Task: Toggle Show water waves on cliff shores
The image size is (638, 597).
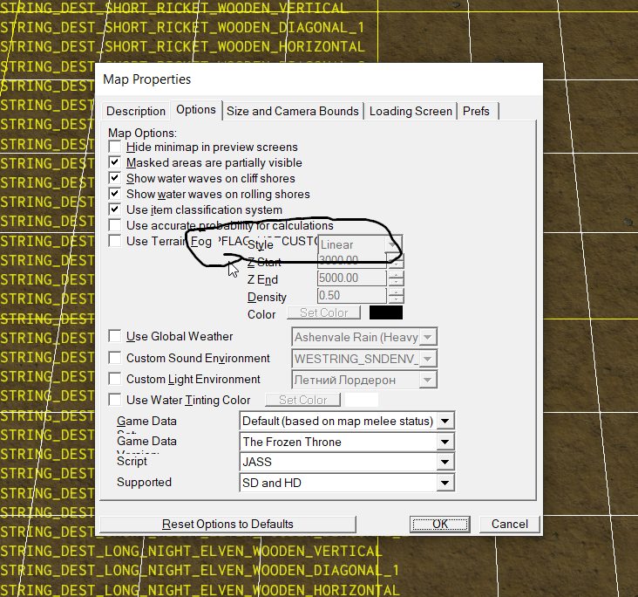Action: pos(115,178)
